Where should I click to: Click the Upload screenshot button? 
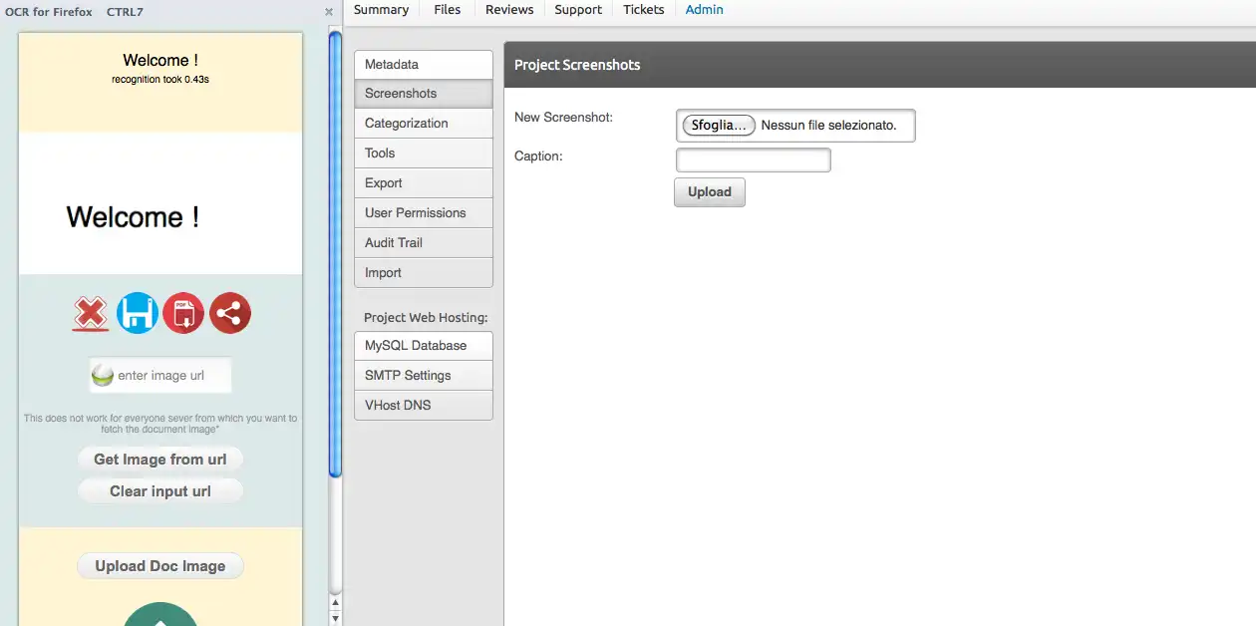click(710, 192)
